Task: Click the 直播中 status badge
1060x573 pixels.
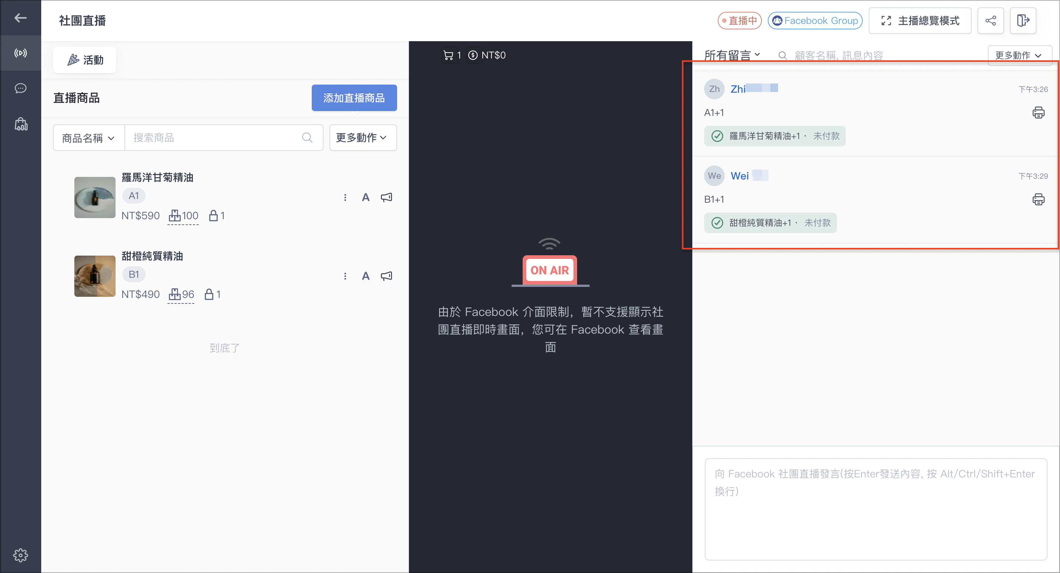Action: coord(739,21)
